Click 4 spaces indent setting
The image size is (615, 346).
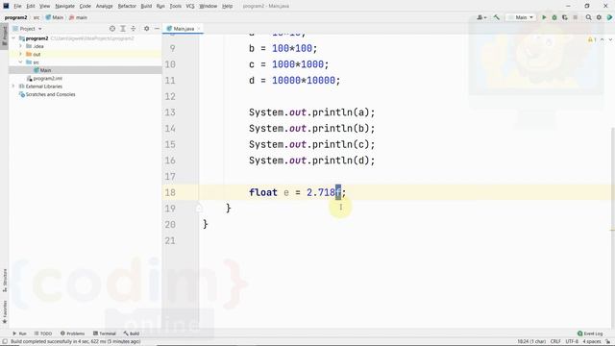592,342
